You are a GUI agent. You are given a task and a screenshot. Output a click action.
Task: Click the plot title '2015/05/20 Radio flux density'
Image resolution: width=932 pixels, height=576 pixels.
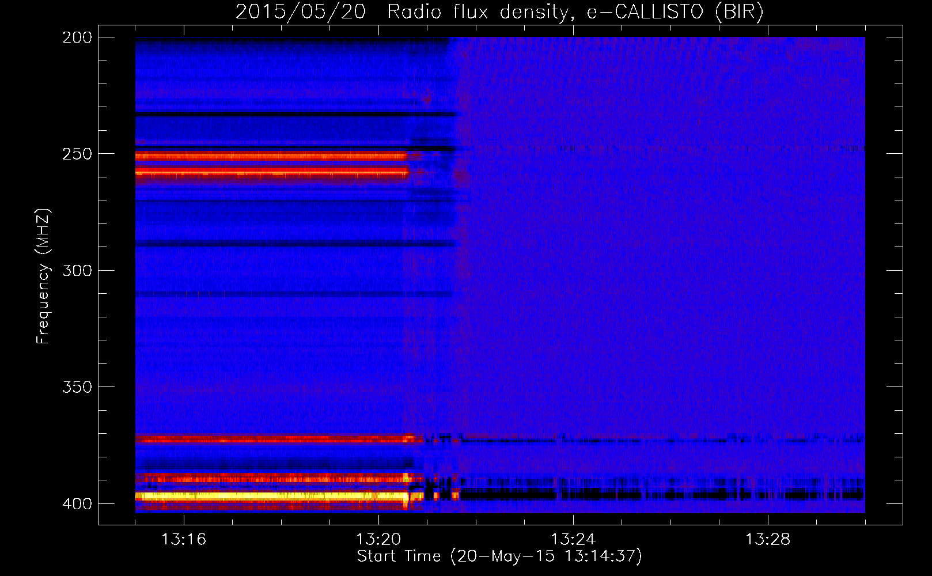tap(499, 12)
